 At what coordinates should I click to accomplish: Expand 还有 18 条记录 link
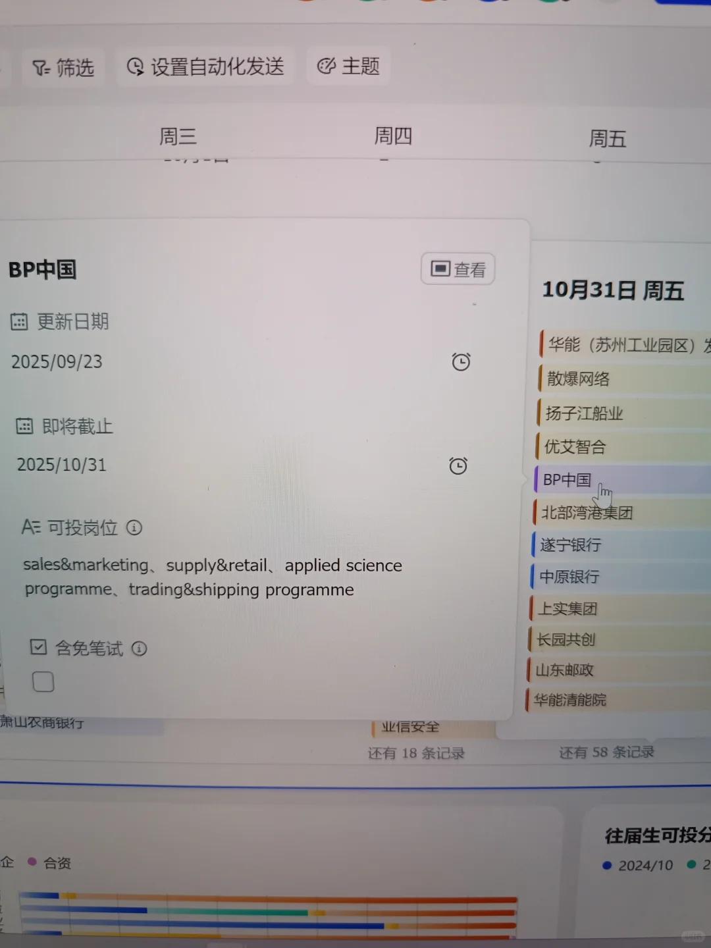point(416,752)
